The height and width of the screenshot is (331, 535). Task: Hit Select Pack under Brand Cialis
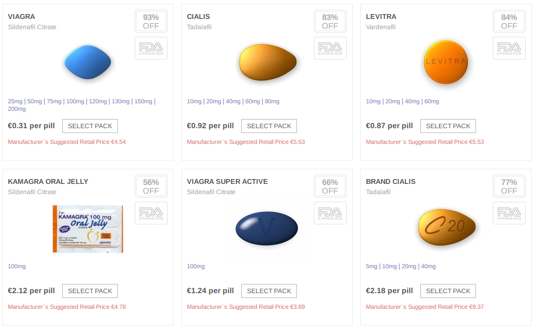(448, 291)
